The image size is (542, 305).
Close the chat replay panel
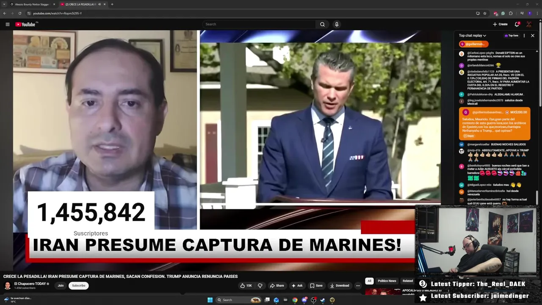tap(533, 36)
